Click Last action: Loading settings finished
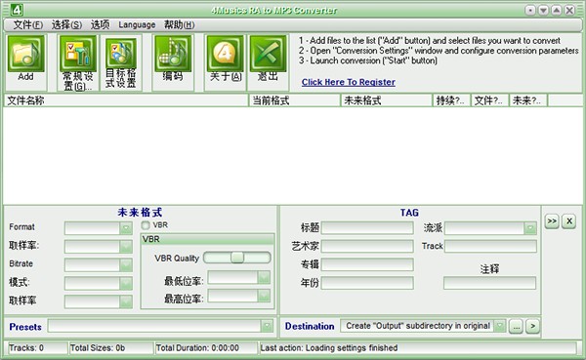Screen dimensions: 586x360 (x=329, y=348)
